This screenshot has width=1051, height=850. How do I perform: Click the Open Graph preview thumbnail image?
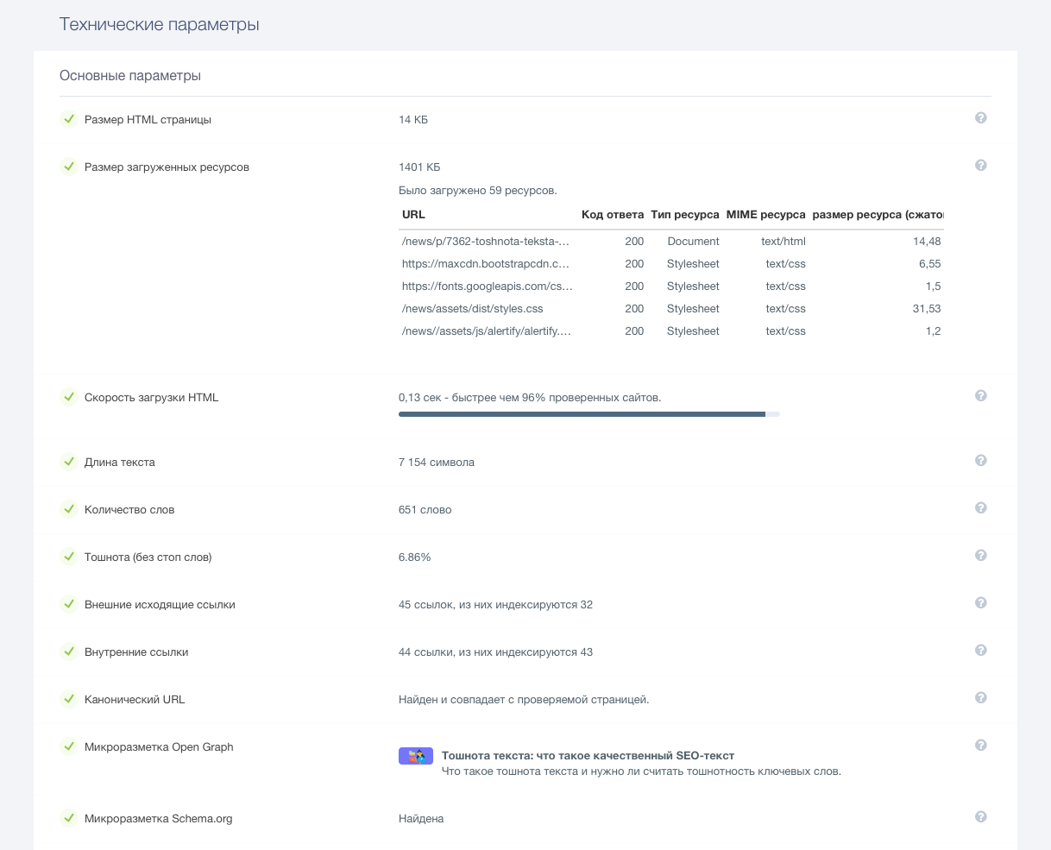coord(415,756)
